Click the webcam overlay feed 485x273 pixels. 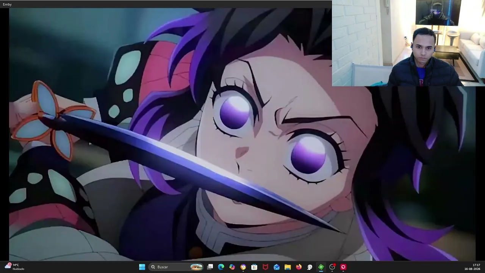point(408,43)
